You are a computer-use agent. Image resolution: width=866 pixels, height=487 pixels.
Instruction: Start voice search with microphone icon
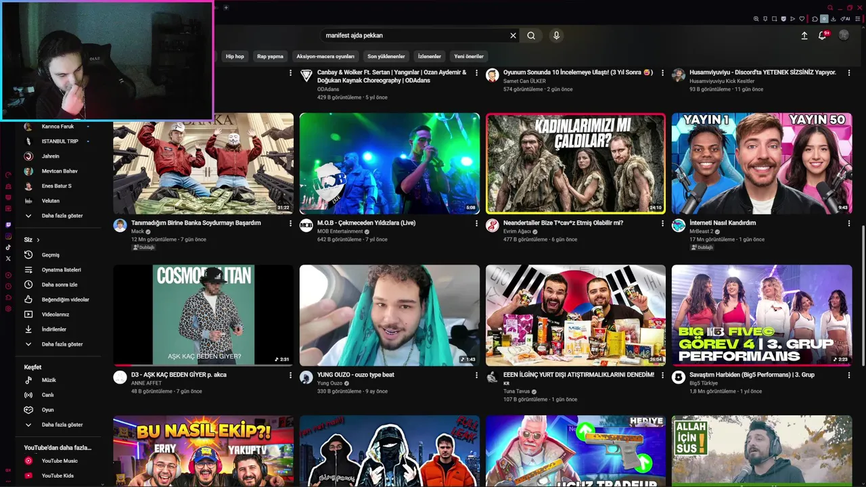(x=556, y=36)
